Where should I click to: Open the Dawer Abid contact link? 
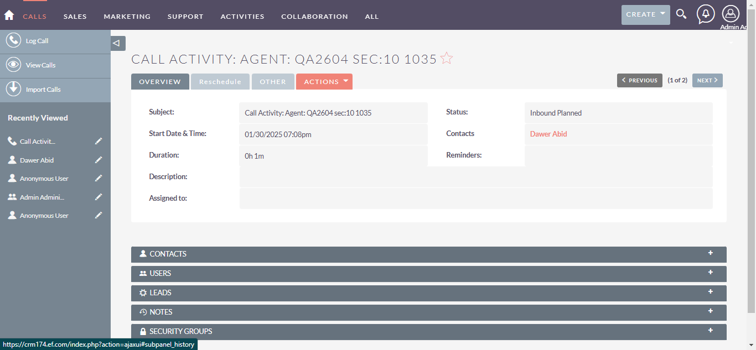[548, 134]
